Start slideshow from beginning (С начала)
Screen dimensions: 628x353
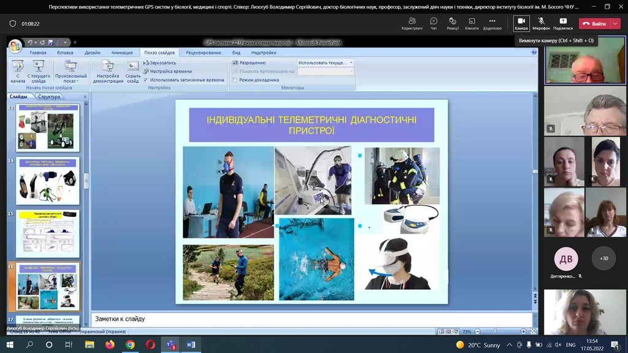(18, 67)
